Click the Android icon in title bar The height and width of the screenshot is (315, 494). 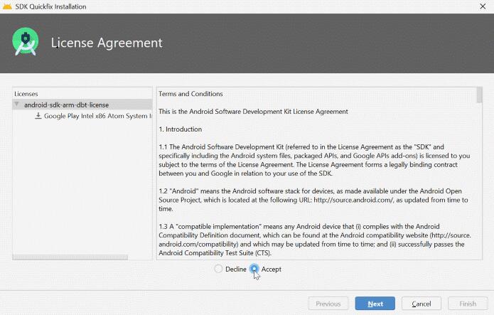(7, 6)
